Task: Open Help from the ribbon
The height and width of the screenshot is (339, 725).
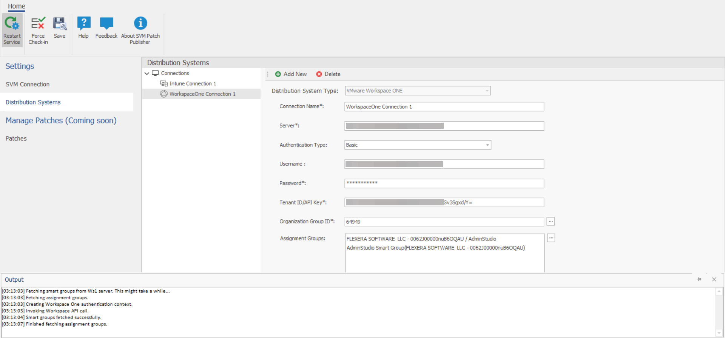Action: pos(83,27)
